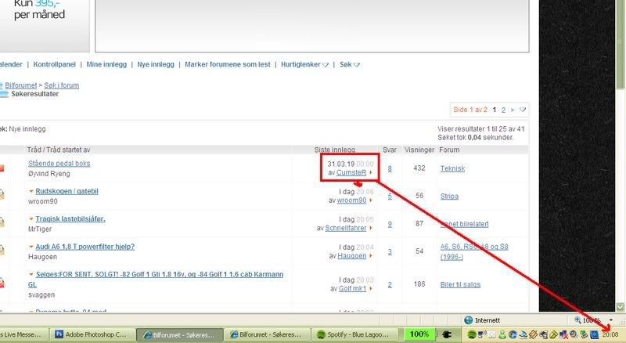
Task: Click the Svar column header
Action: point(390,150)
